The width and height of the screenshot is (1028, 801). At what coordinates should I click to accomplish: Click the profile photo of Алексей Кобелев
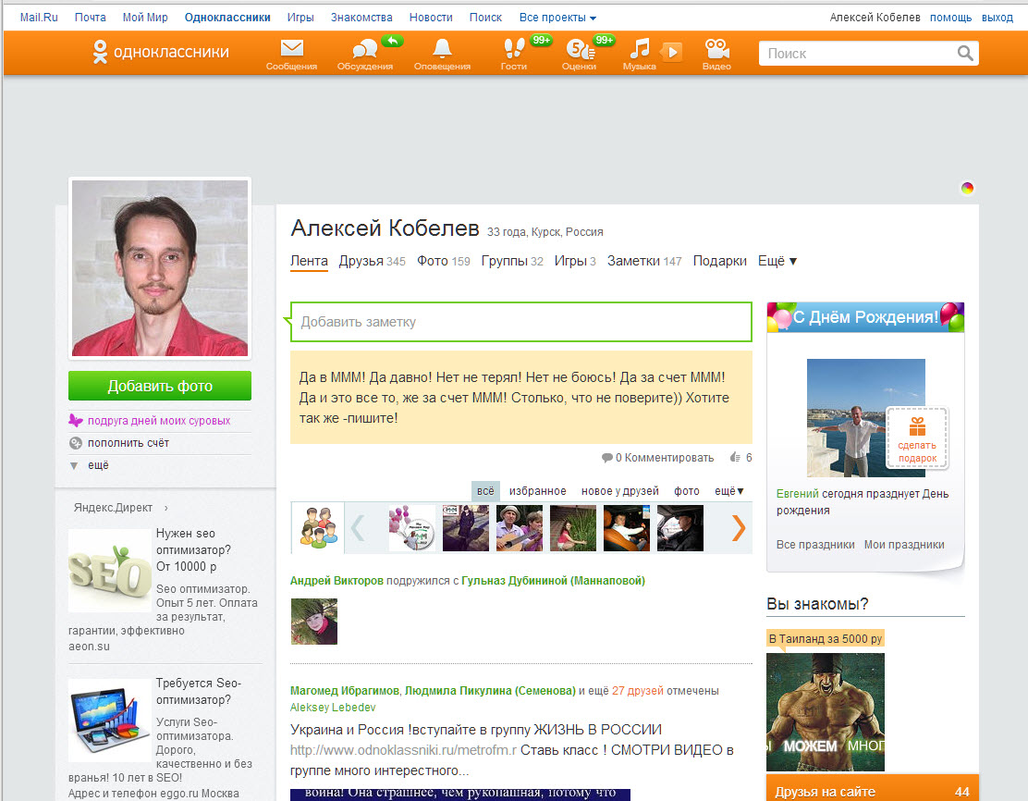160,268
